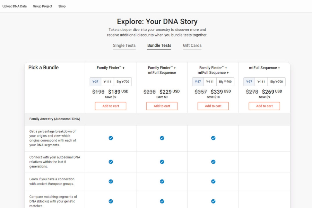Go to Upload DNA Data
This screenshot has width=312, height=208.
(x=15, y=6)
